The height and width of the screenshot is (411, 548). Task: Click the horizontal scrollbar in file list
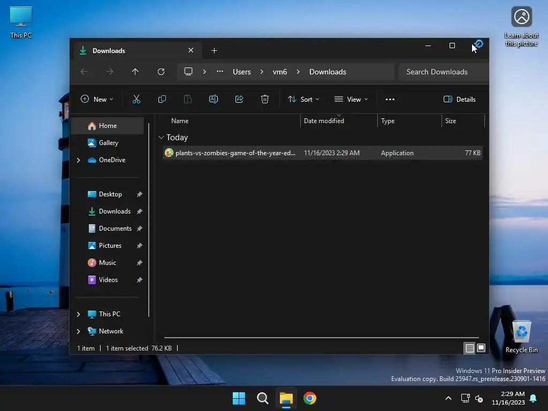(322, 338)
